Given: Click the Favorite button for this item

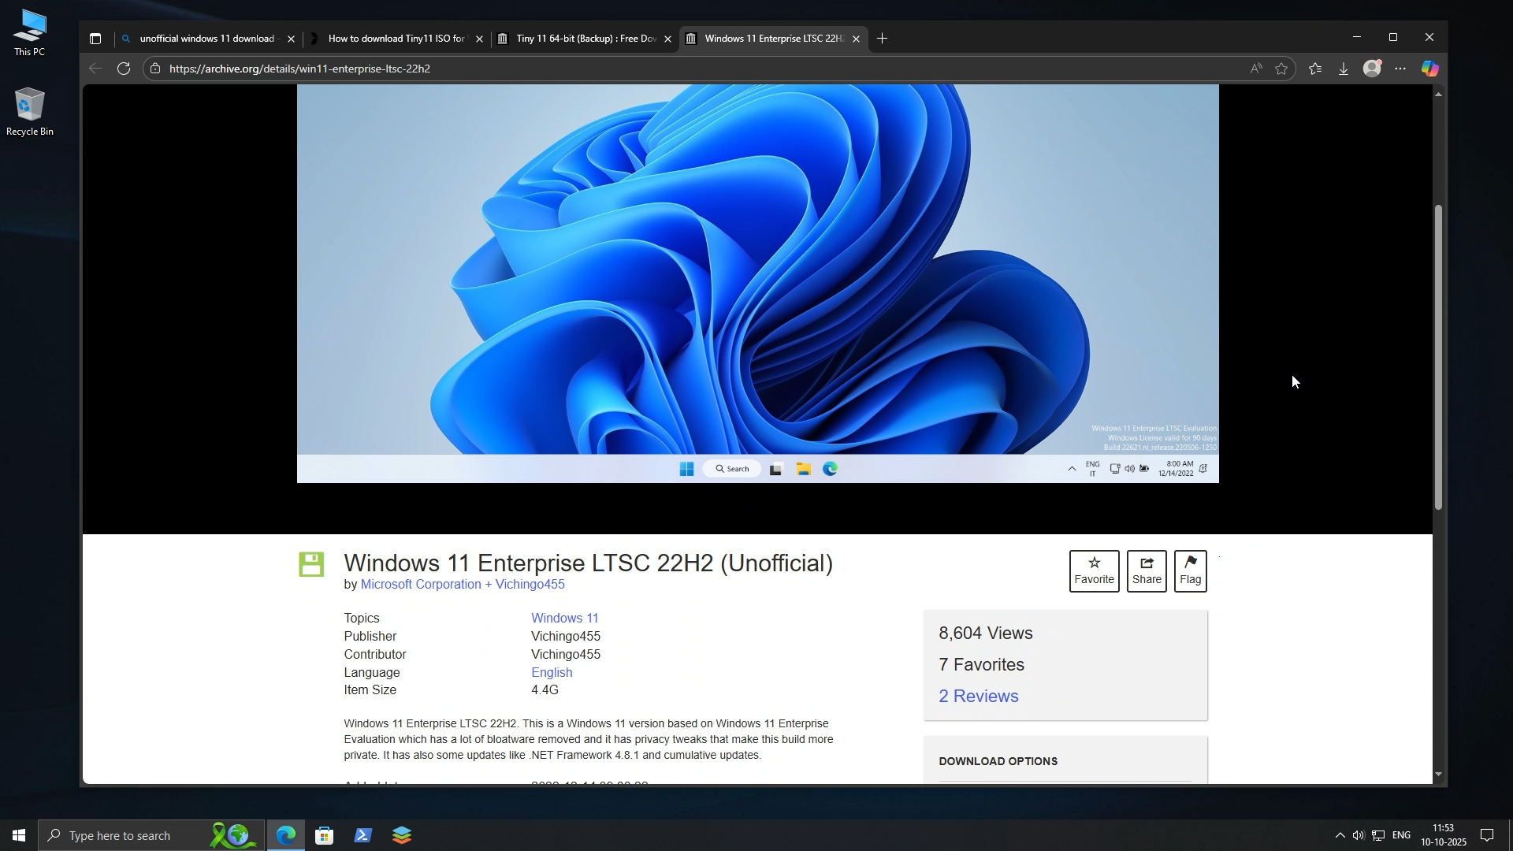Looking at the screenshot, I should point(1094,570).
